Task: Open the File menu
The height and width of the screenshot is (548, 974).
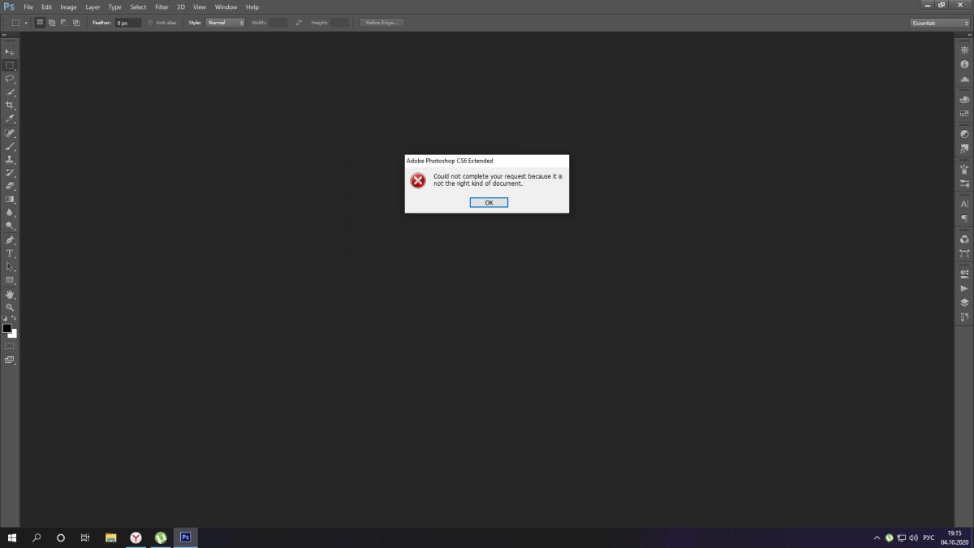Action: coord(28,6)
